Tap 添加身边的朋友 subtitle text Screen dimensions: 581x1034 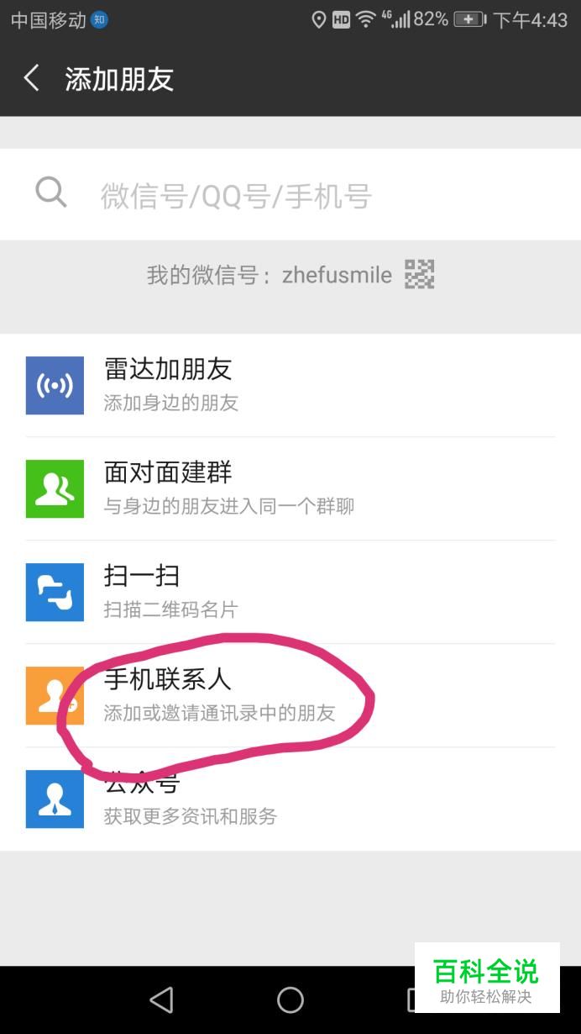tap(171, 403)
